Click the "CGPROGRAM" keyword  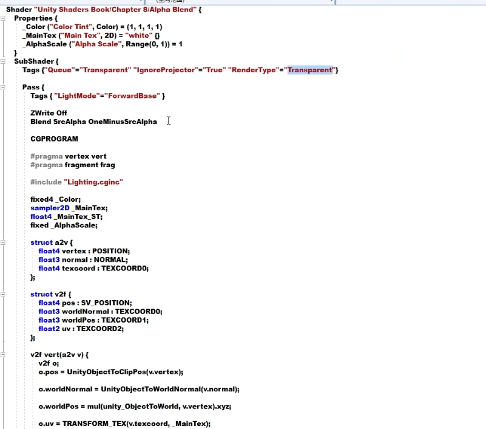[54, 139]
